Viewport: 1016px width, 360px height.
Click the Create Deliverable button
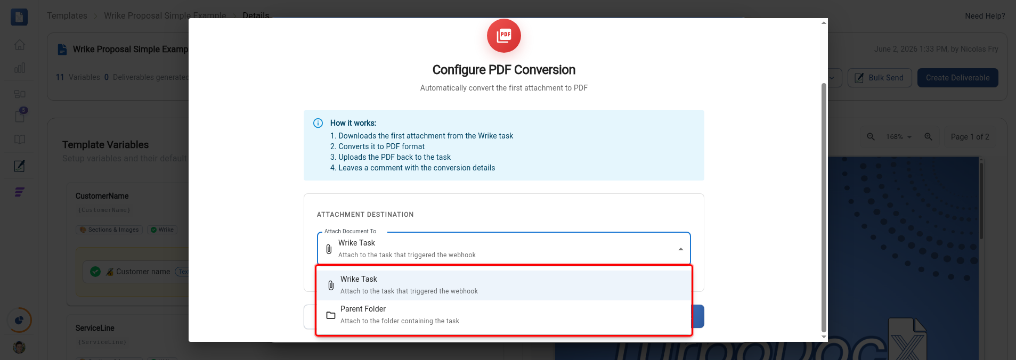point(957,78)
